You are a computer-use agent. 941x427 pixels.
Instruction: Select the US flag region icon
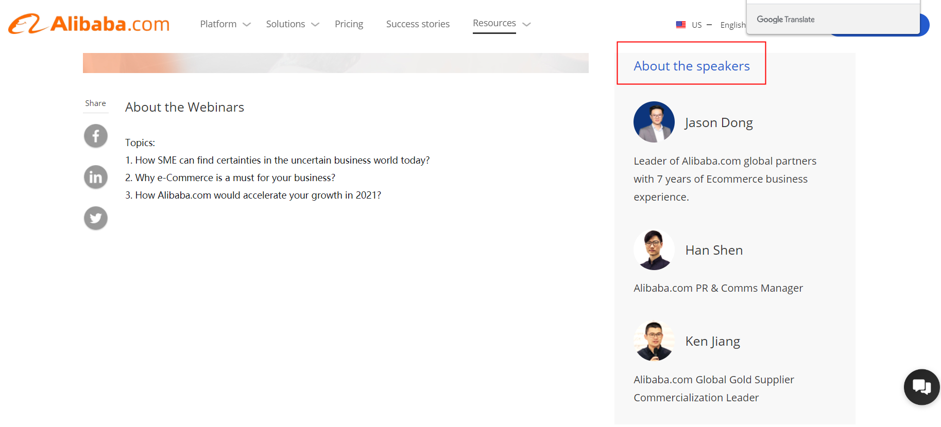[x=681, y=25]
